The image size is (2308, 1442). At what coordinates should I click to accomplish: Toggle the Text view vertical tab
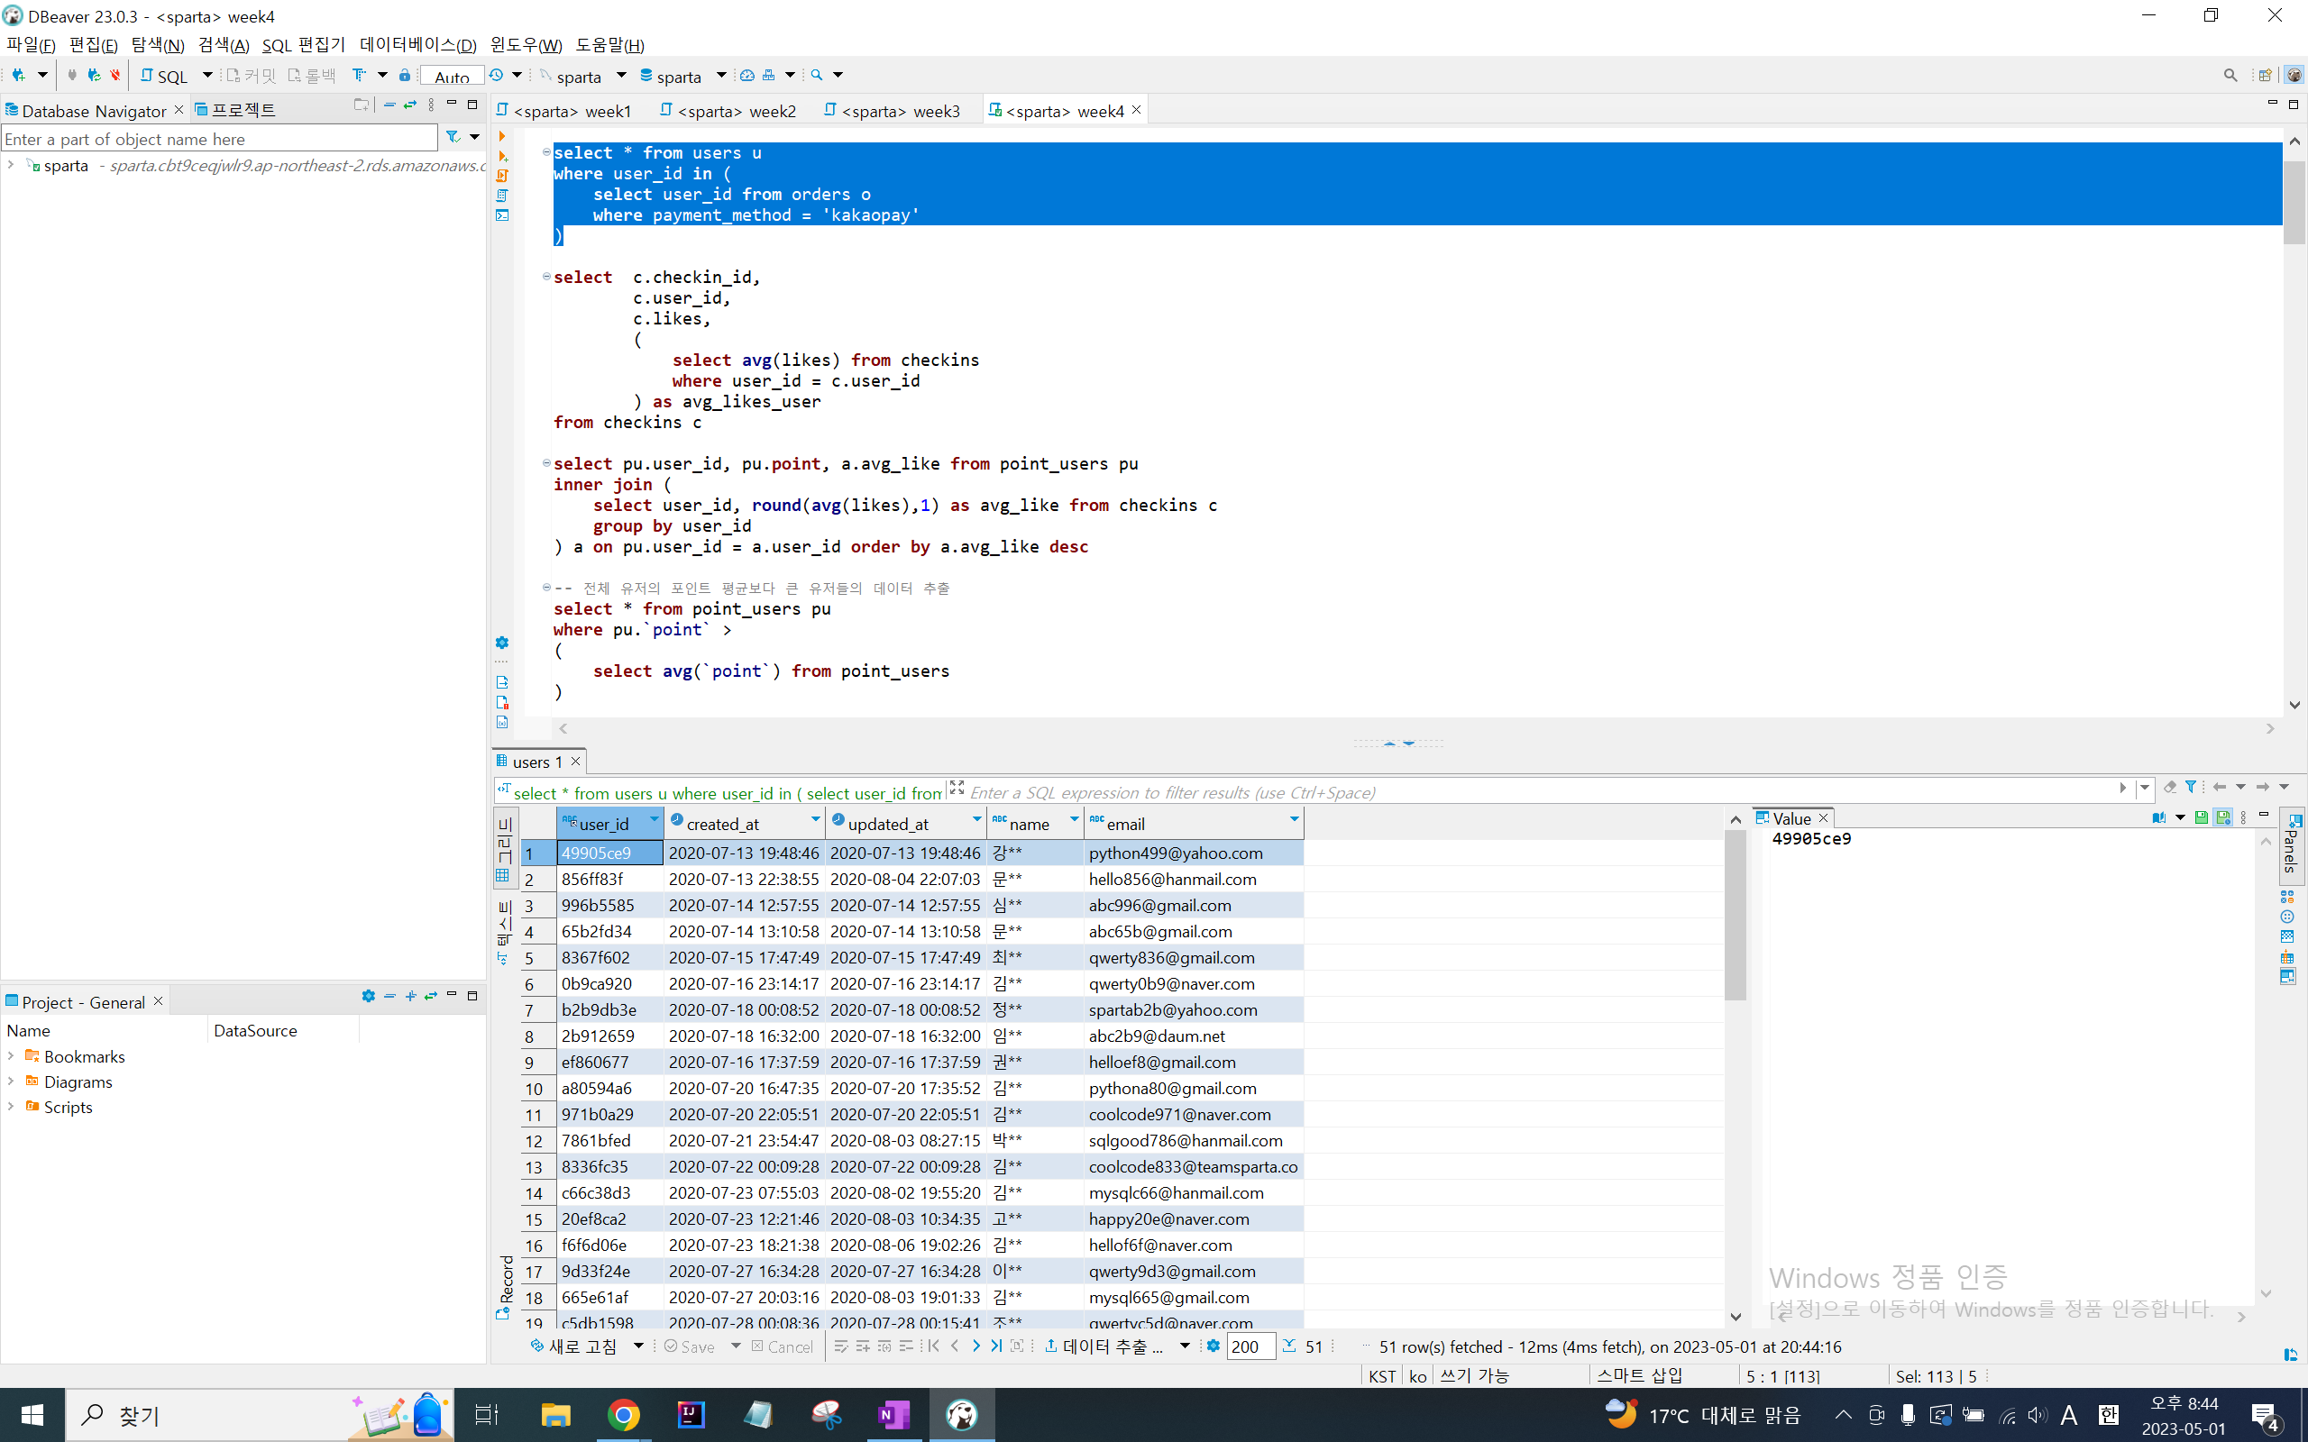click(x=505, y=933)
